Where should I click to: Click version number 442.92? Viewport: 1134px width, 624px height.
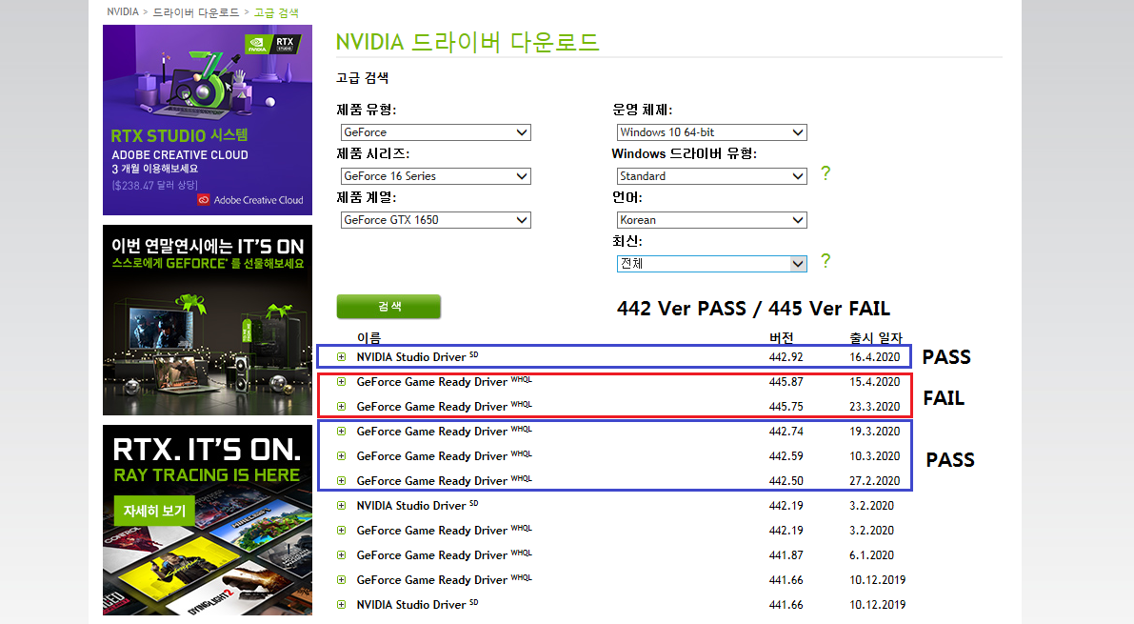(786, 357)
